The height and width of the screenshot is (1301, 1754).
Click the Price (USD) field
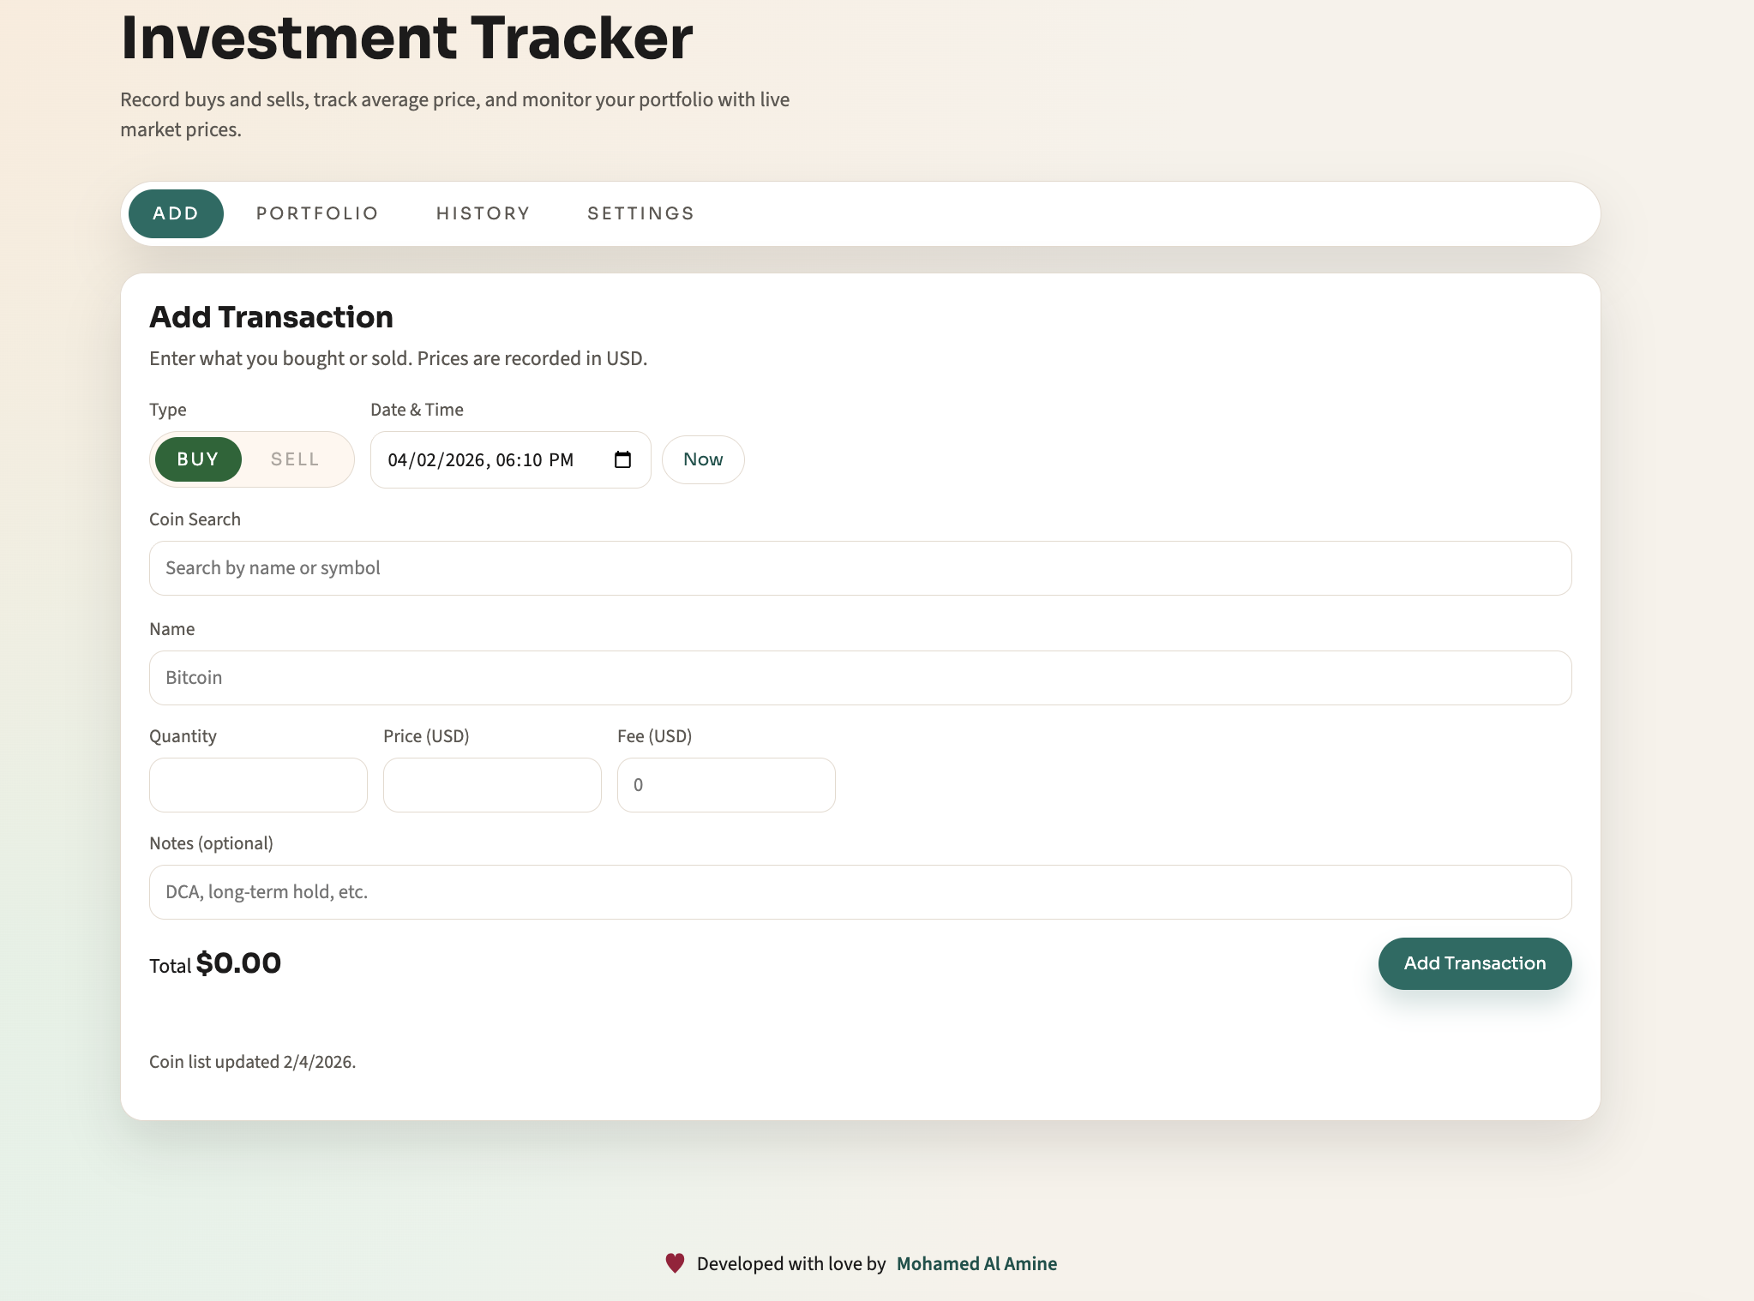pos(492,784)
